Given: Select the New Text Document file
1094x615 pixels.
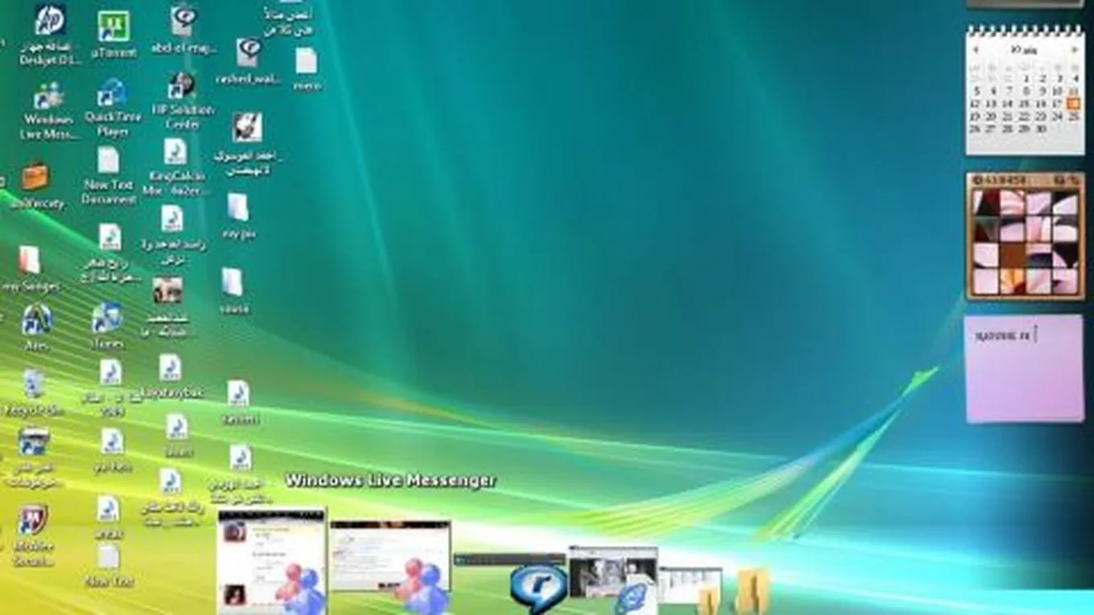Looking at the screenshot, I should [108, 162].
